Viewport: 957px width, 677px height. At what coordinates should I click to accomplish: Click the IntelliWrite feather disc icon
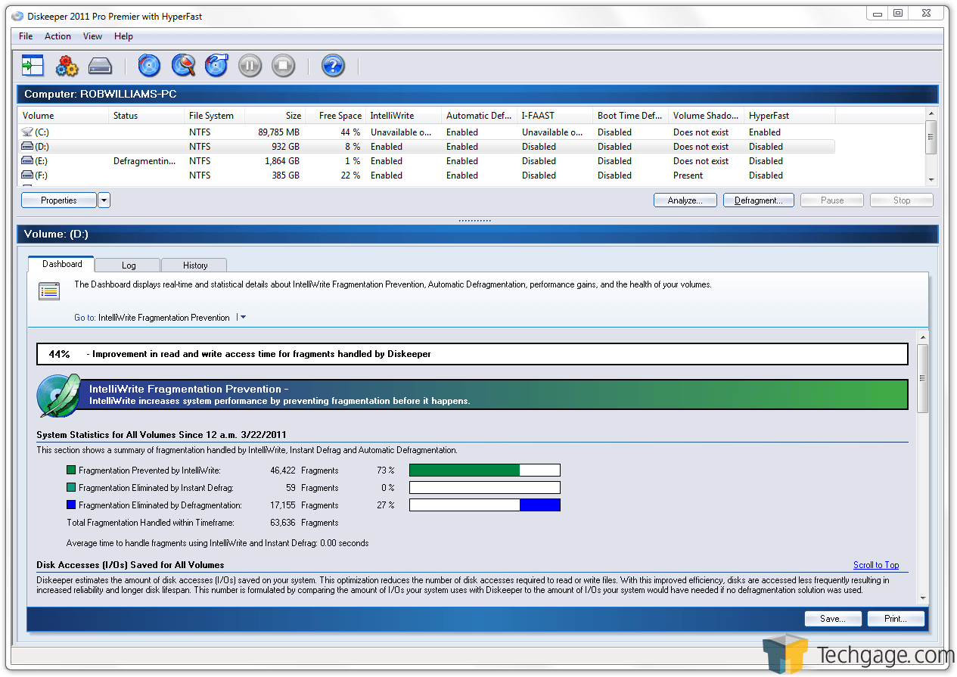[59, 395]
